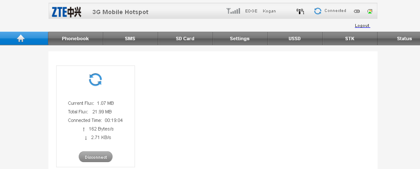
Task: Open the SMS tab
Action: [130, 39]
